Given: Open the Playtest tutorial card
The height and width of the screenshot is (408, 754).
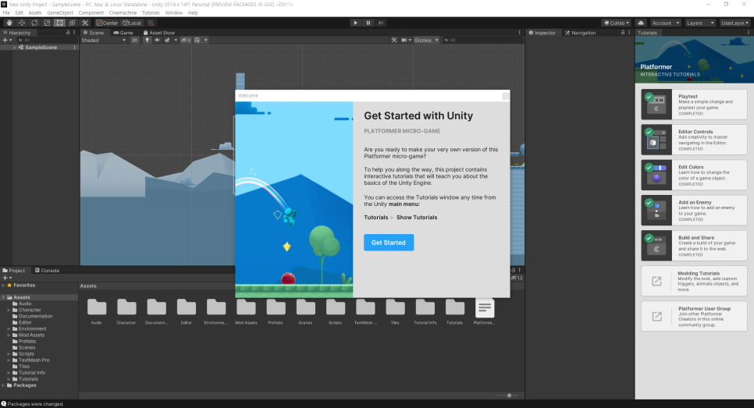Looking at the screenshot, I should pyautogui.click(x=694, y=105).
